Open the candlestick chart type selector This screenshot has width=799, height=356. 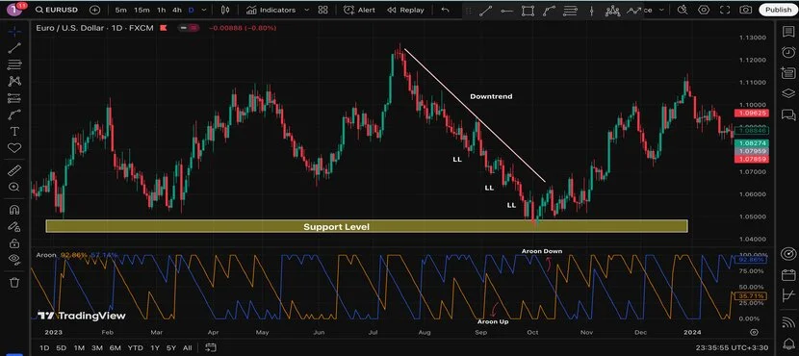click(x=225, y=10)
